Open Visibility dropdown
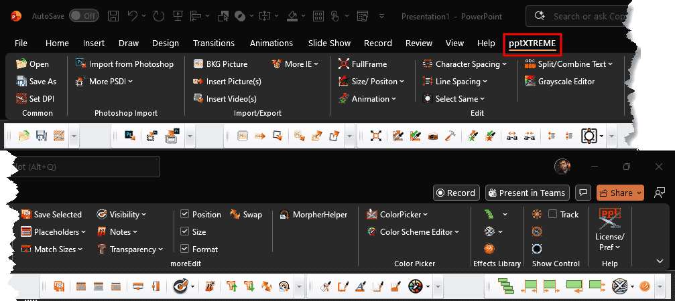 tap(121, 214)
